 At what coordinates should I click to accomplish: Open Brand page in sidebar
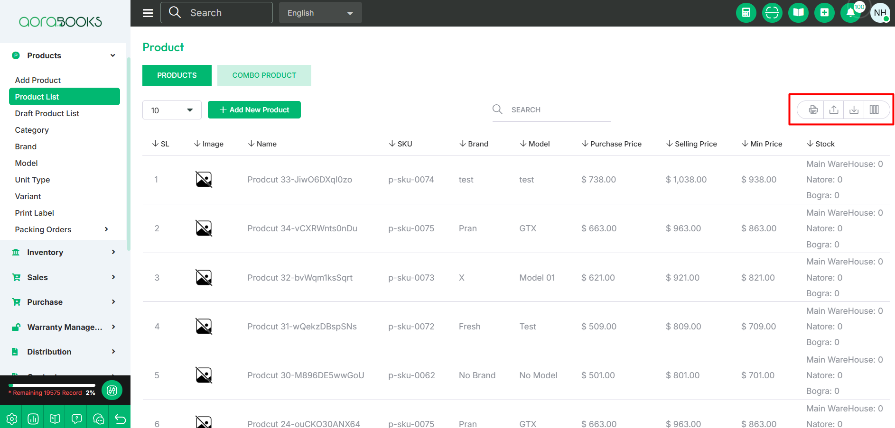pos(26,146)
